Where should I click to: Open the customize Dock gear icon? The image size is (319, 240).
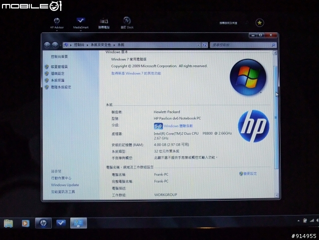click(127, 22)
